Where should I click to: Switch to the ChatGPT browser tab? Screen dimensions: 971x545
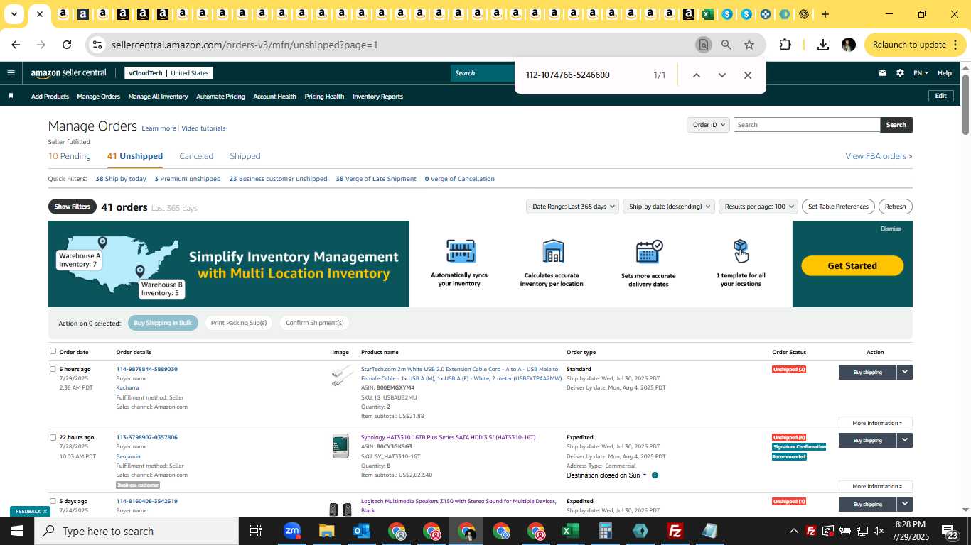[804, 14]
